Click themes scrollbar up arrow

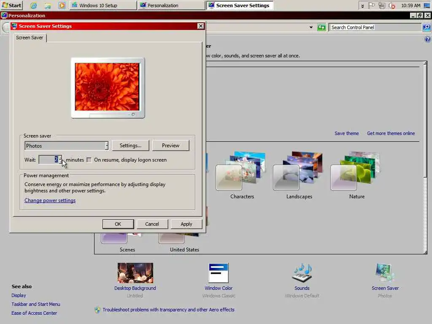(425, 63)
